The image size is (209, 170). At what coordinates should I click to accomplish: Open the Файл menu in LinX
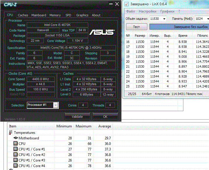(130, 11)
